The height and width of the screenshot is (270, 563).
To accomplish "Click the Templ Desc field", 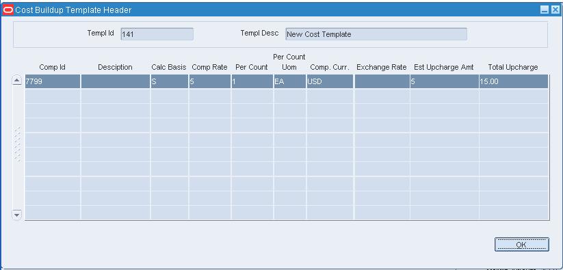I will [x=376, y=34].
